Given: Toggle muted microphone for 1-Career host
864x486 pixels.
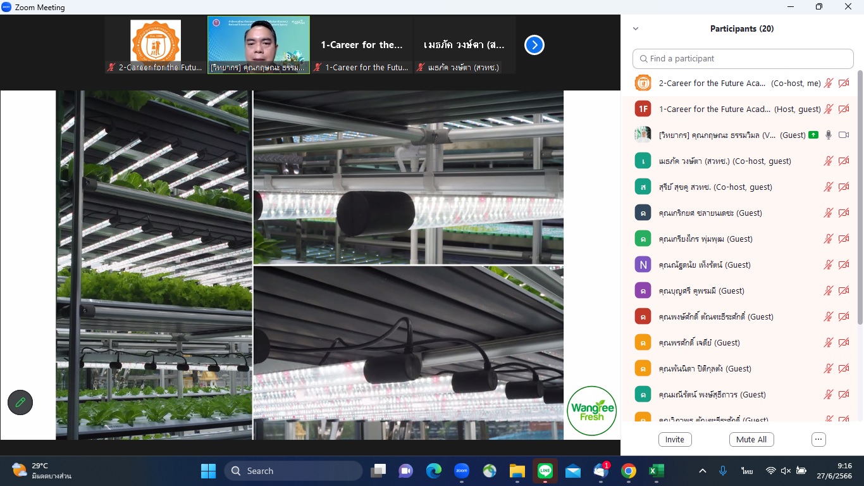Looking at the screenshot, I should [x=828, y=109].
